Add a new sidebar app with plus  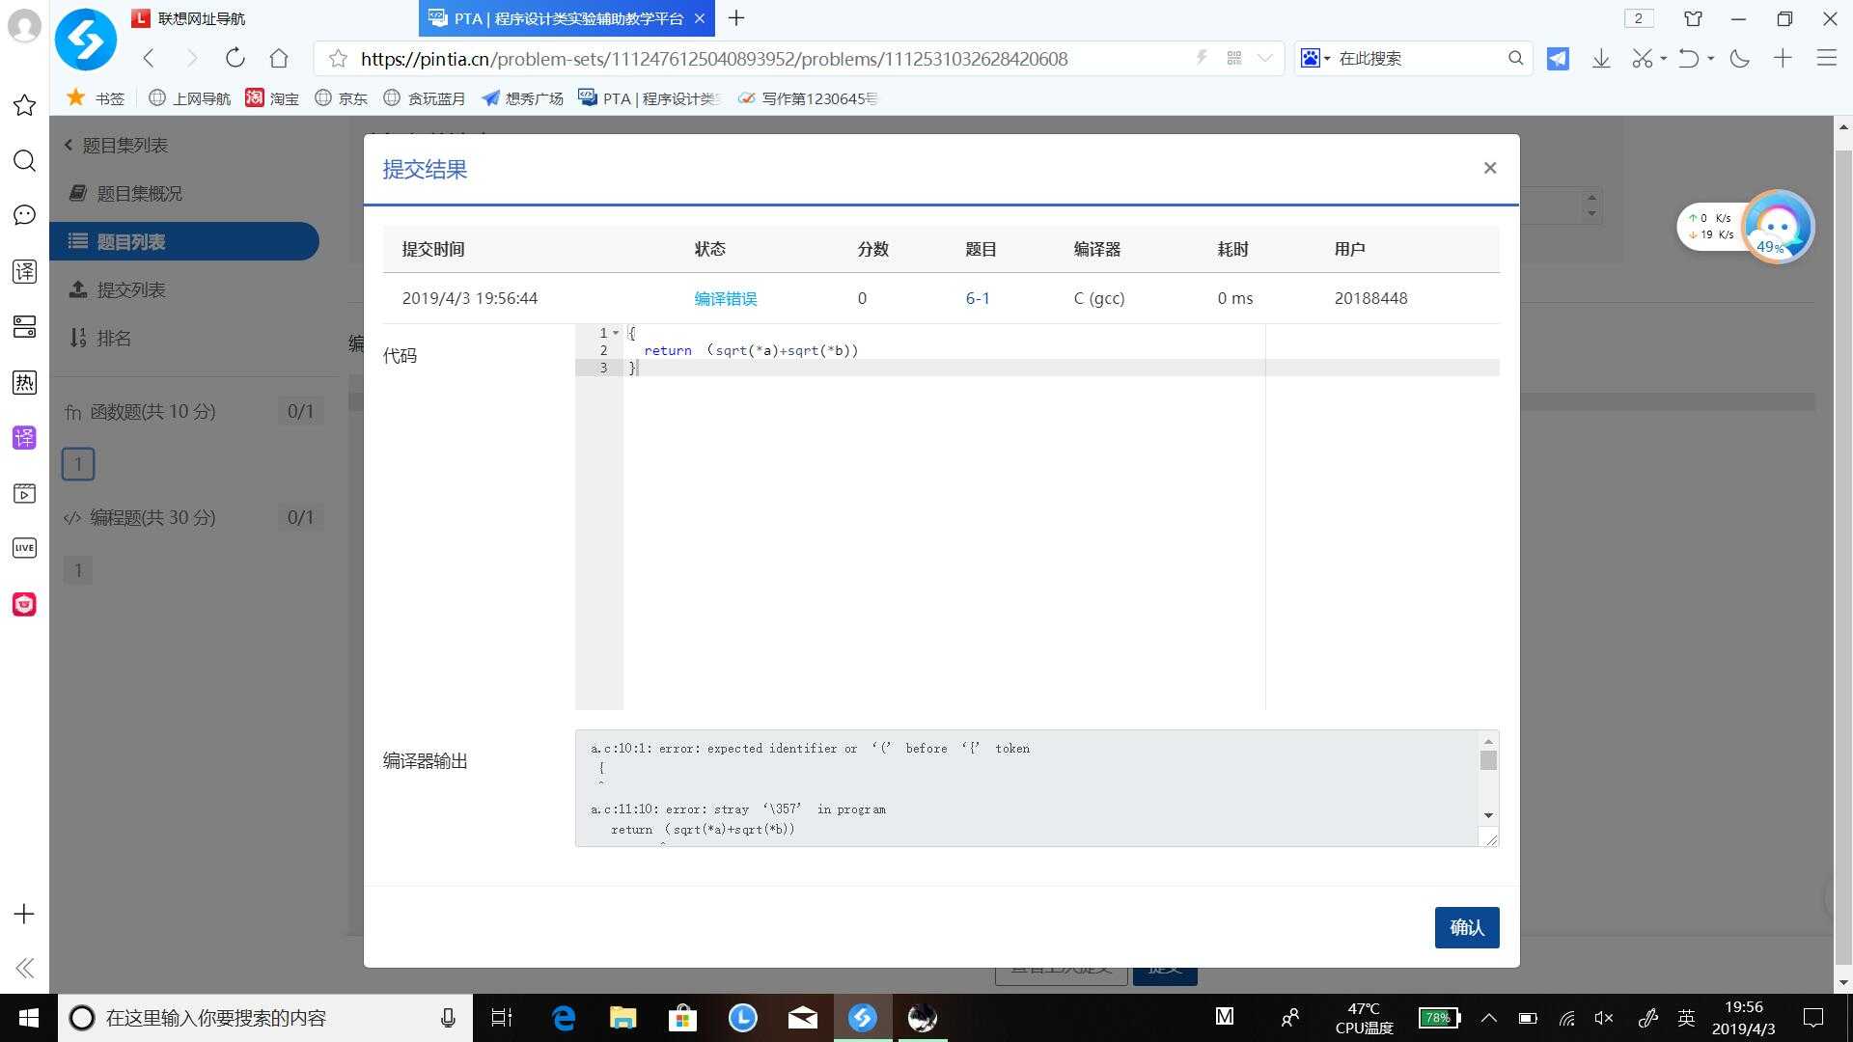(24, 914)
